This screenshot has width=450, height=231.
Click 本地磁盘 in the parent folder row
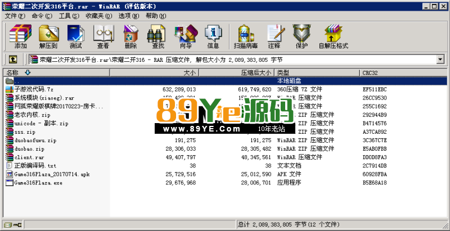point(289,81)
